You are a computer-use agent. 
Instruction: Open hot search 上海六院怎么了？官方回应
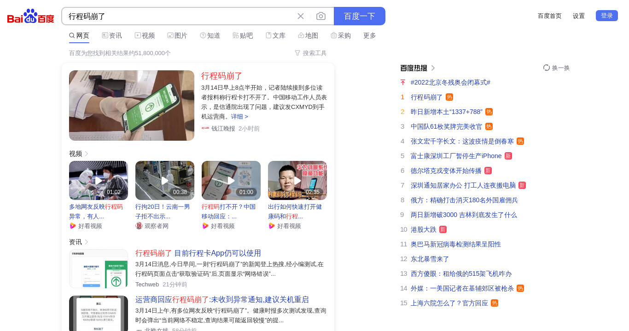[x=449, y=303]
